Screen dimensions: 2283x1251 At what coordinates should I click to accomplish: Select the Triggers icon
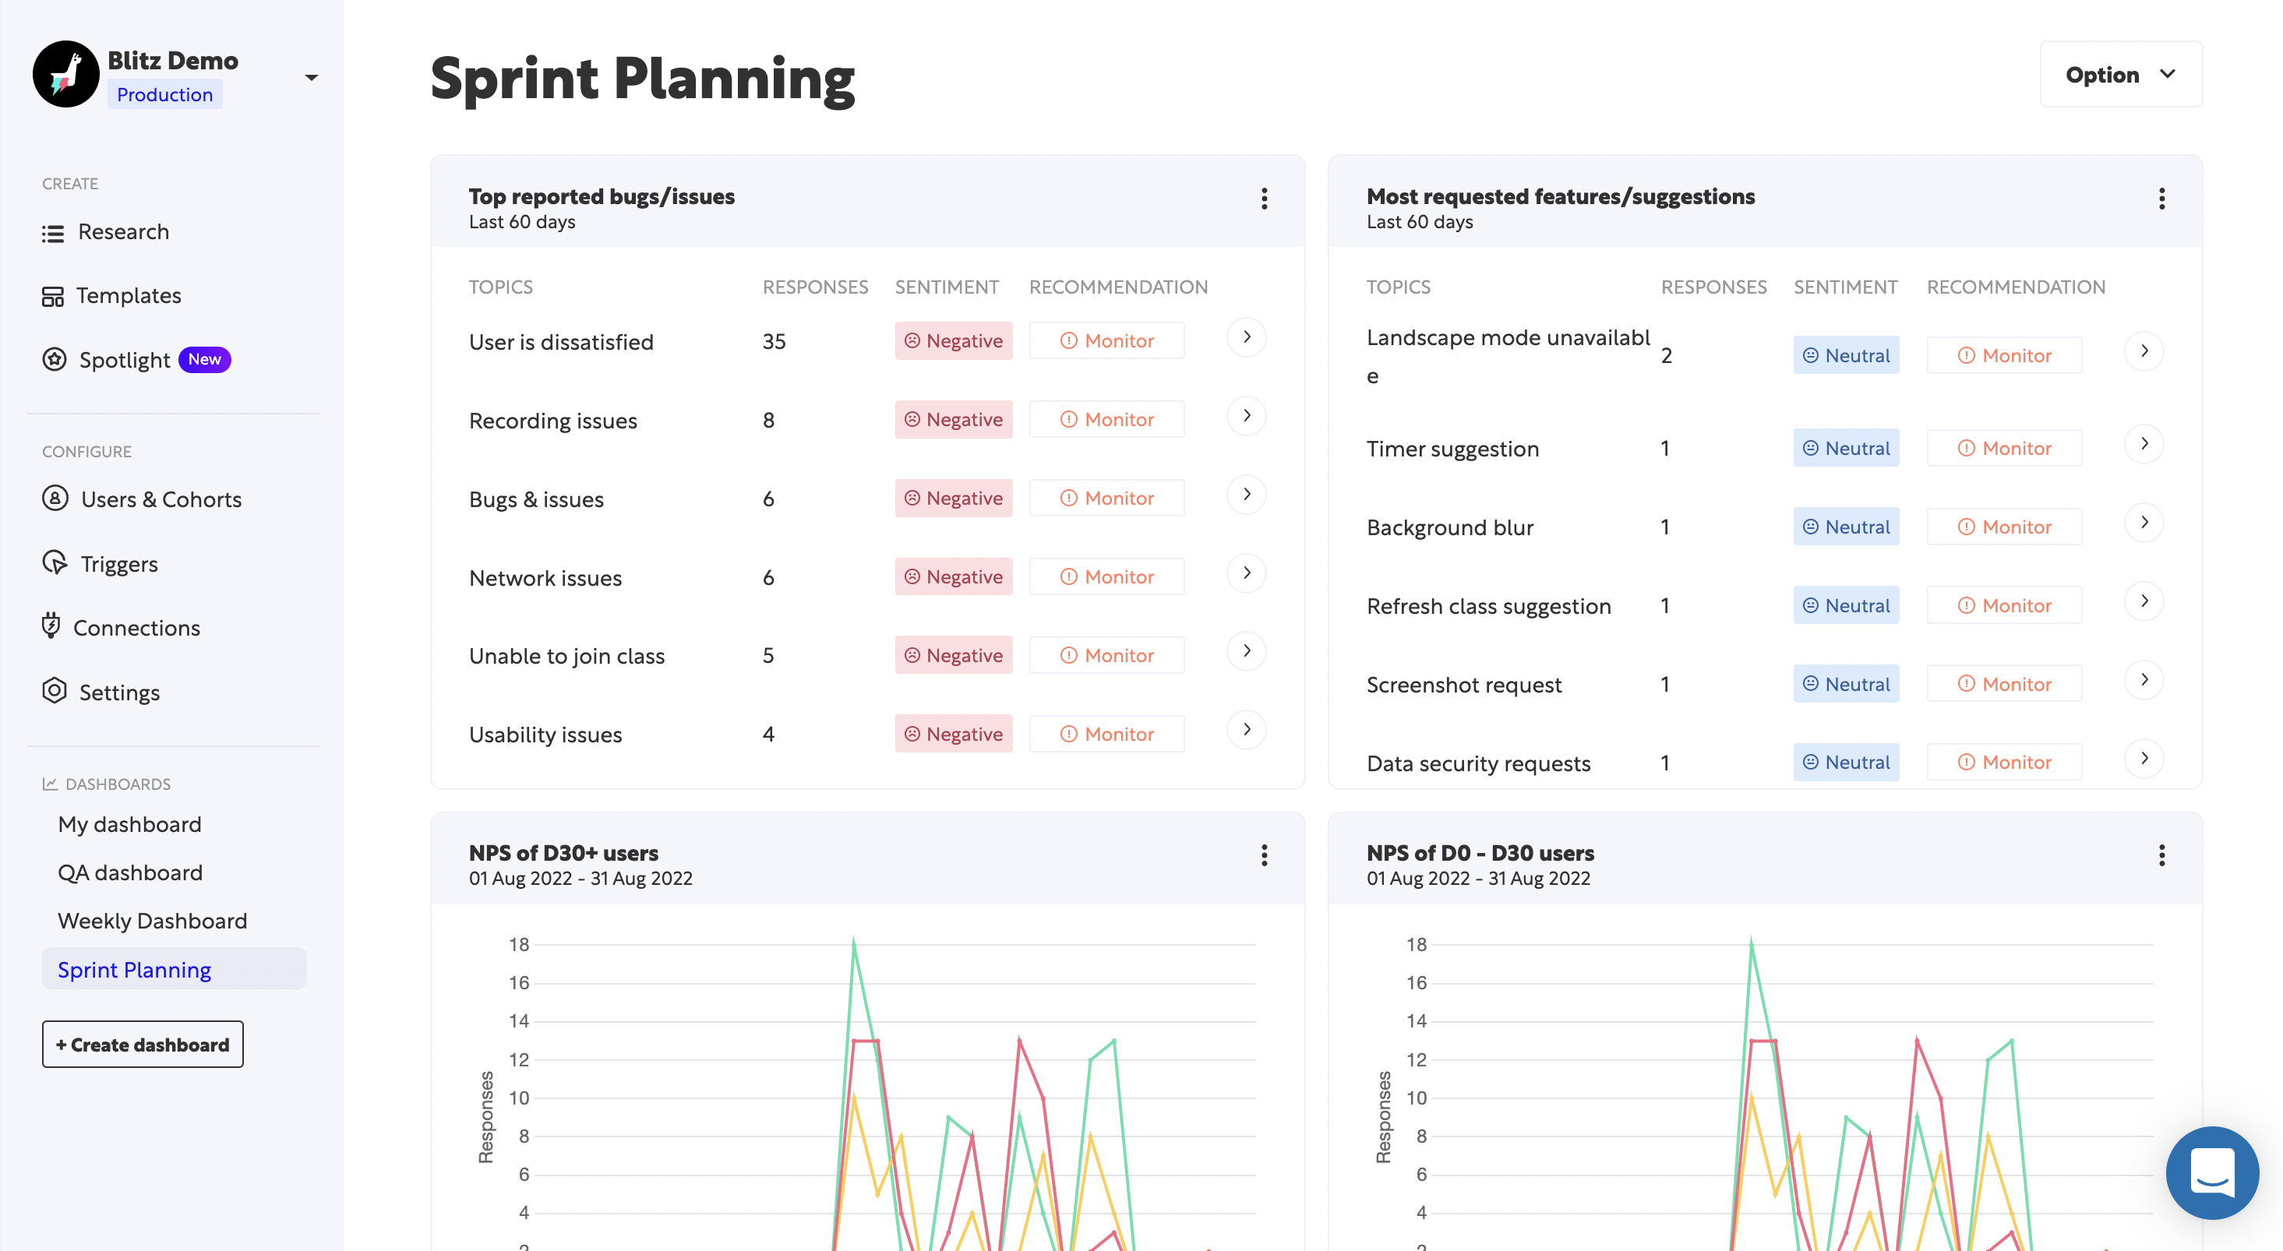point(54,563)
